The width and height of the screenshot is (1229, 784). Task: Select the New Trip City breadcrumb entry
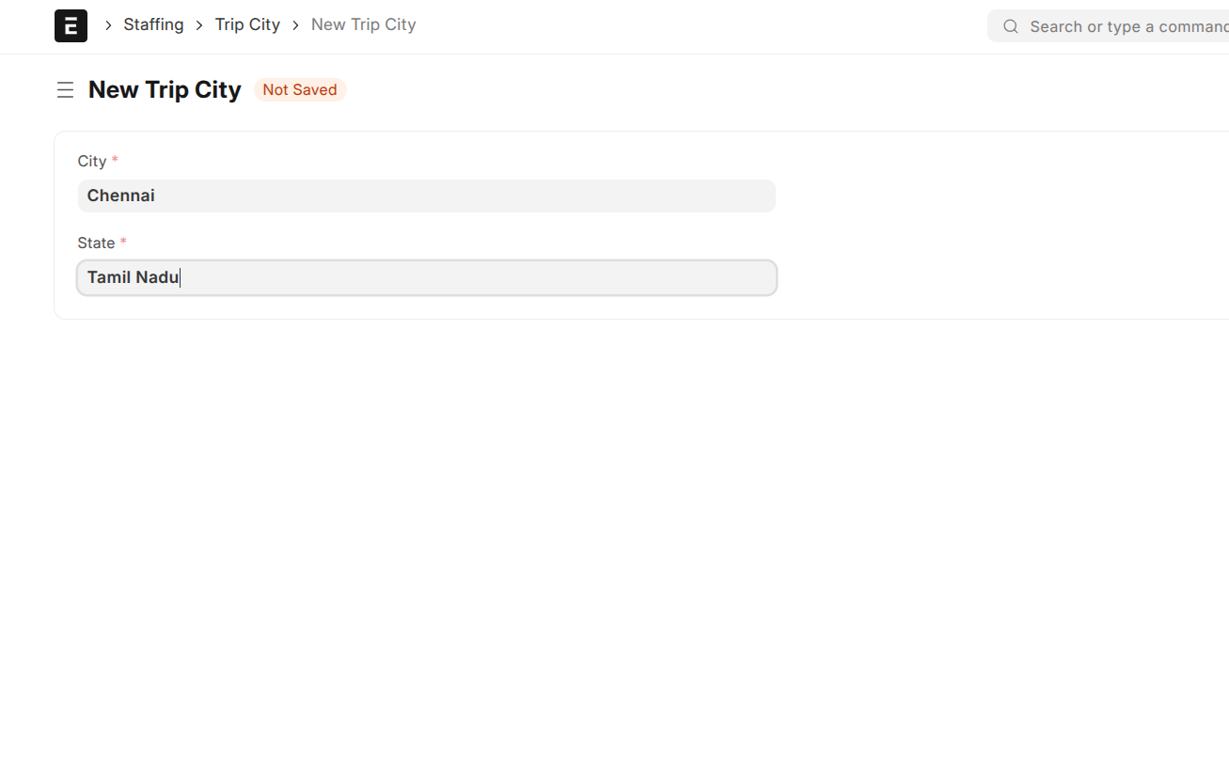click(363, 24)
